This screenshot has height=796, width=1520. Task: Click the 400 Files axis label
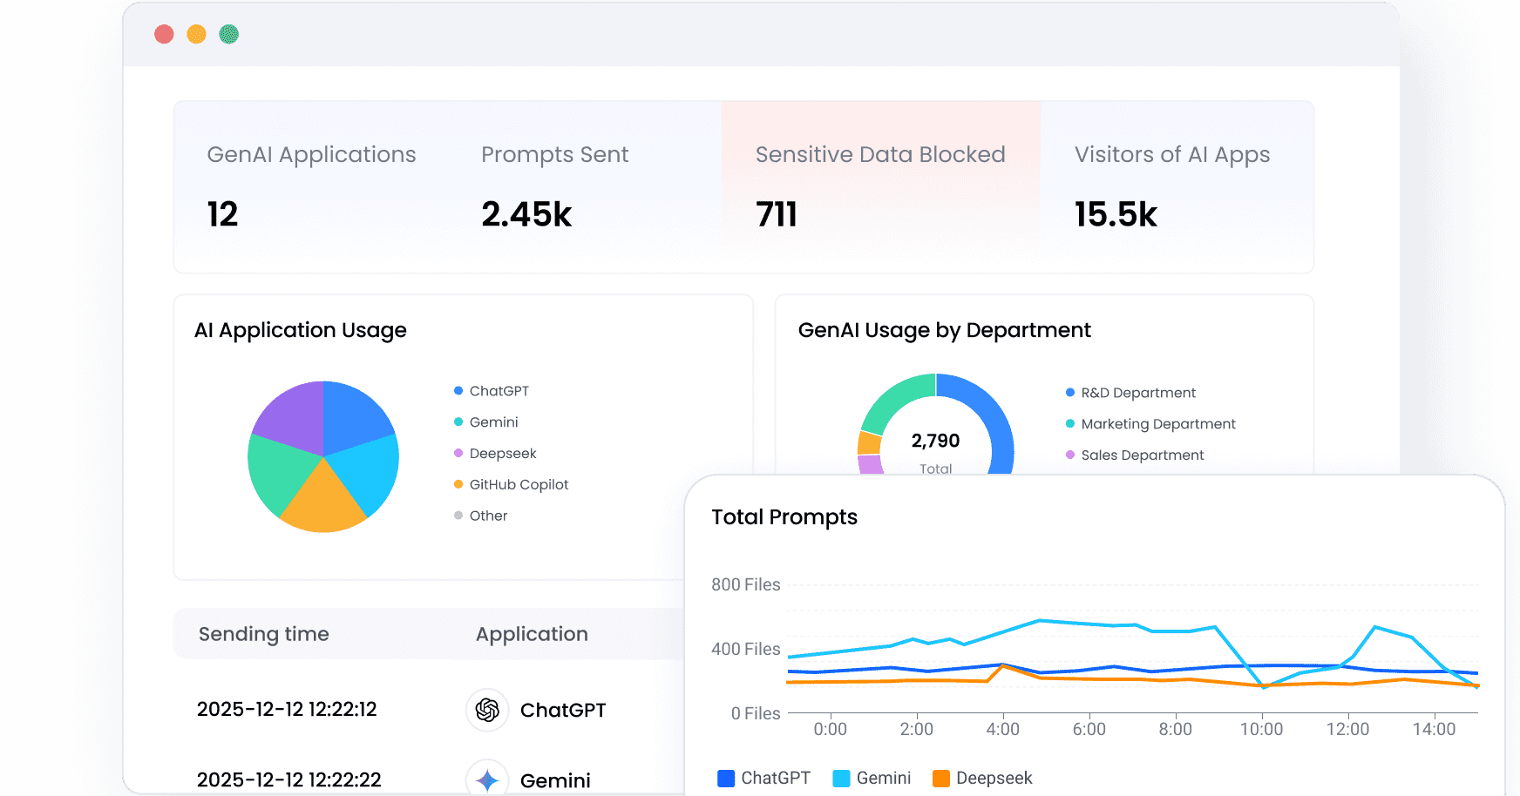(746, 649)
